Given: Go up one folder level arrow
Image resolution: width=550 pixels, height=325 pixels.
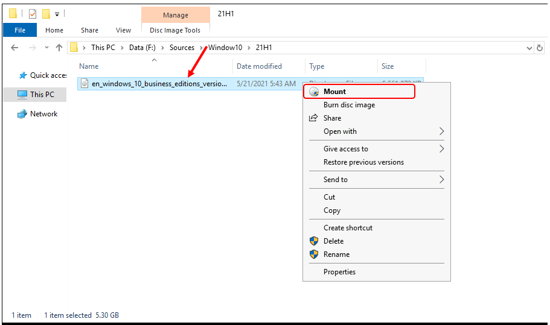Looking at the screenshot, I should pyautogui.click(x=59, y=48).
